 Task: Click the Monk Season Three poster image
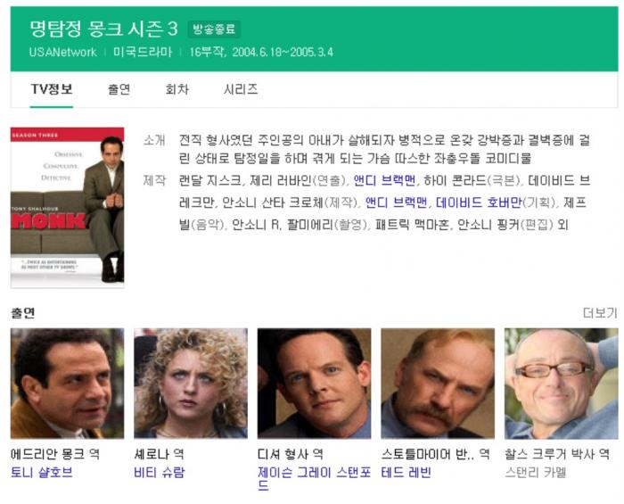pyautogui.click(x=67, y=208)
